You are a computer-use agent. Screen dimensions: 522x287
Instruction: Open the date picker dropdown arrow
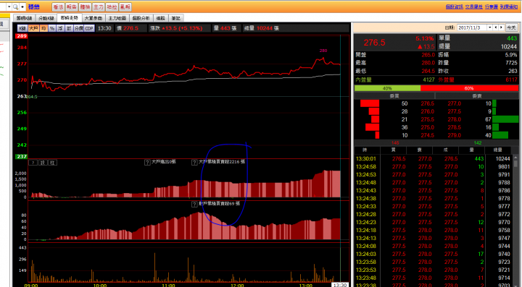pyautogui.click(x=489, y=27)
